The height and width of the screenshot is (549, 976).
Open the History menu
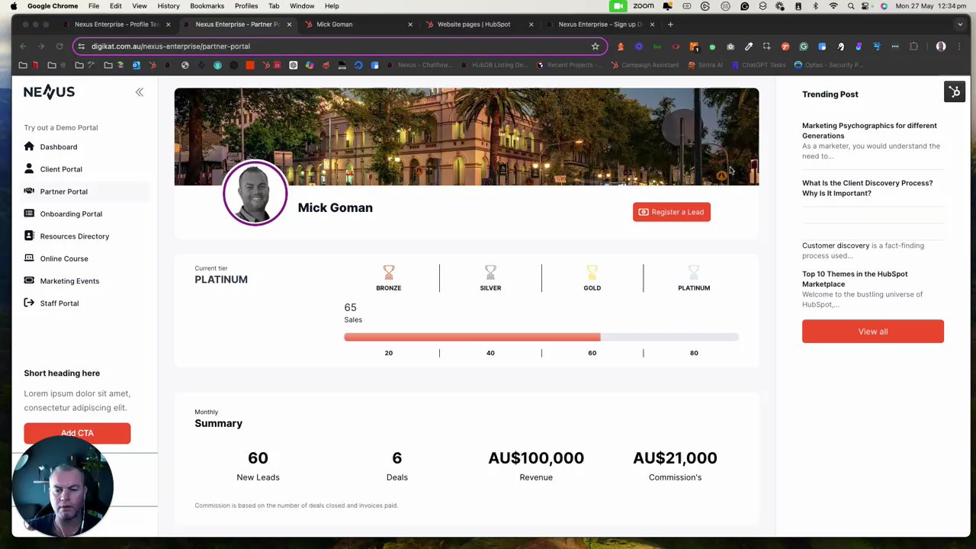pyautogui.click(x=169, y=6)
